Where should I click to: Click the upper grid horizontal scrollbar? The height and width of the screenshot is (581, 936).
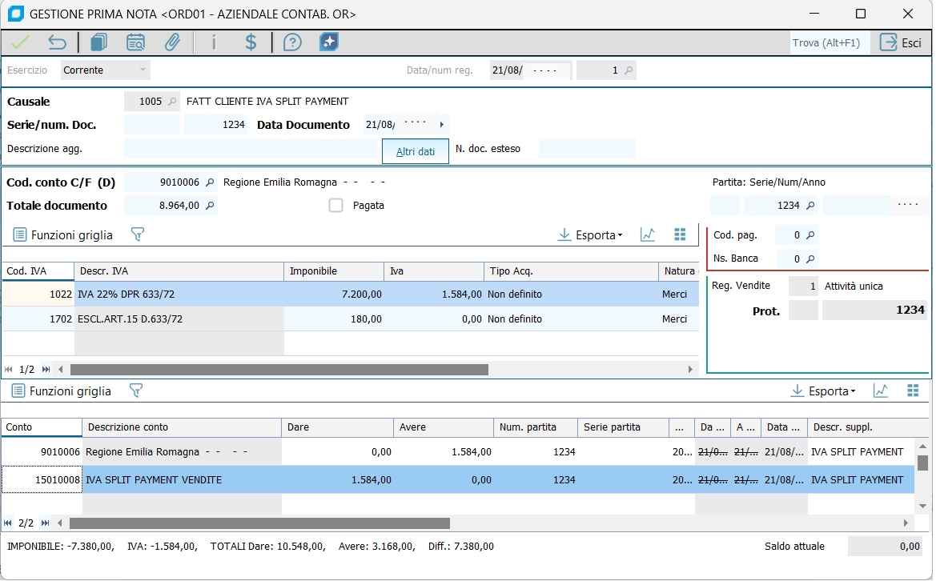coord(280,370)
